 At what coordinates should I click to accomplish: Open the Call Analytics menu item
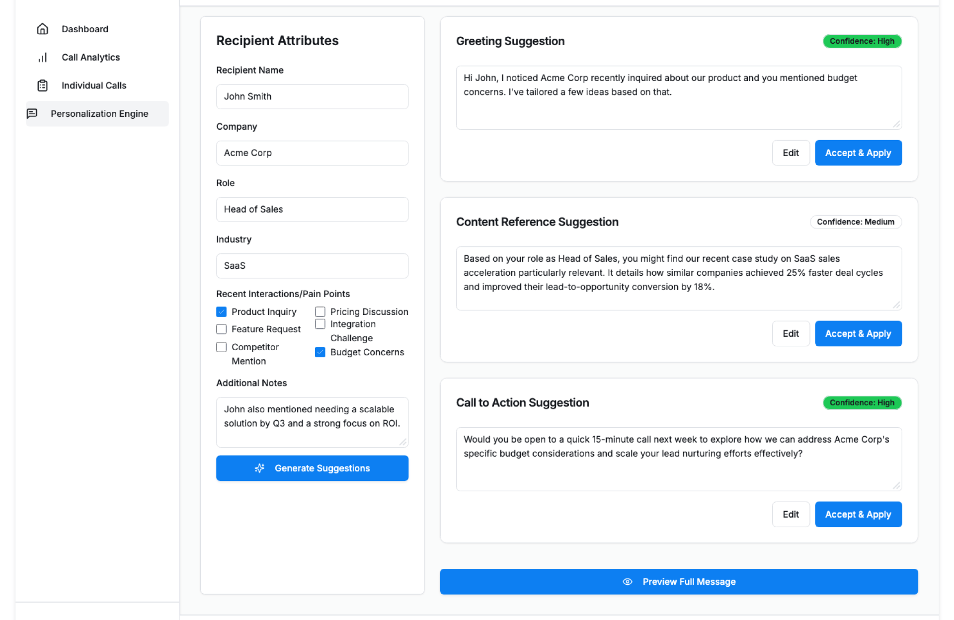[90, 57]
